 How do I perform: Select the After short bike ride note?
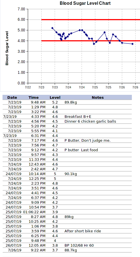[83, 231]
